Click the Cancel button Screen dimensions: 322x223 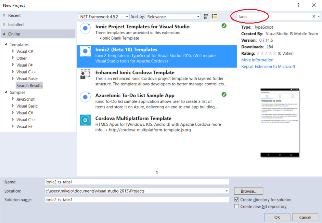305,217
